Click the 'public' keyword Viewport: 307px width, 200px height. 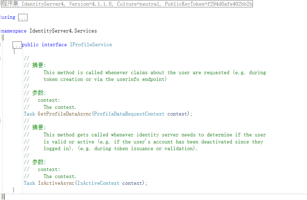point(30,45)
